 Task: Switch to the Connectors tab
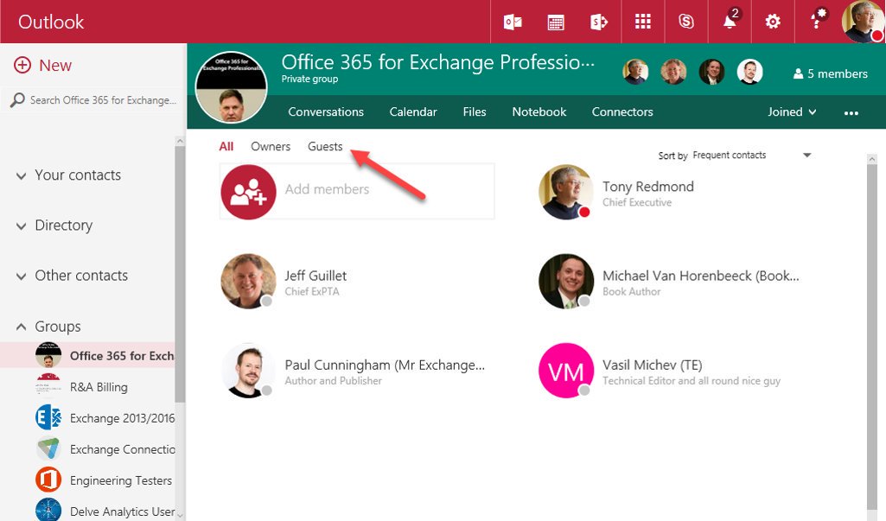click(622, 111)
